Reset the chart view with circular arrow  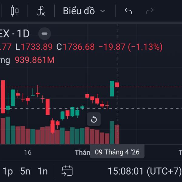coord(94,119)
